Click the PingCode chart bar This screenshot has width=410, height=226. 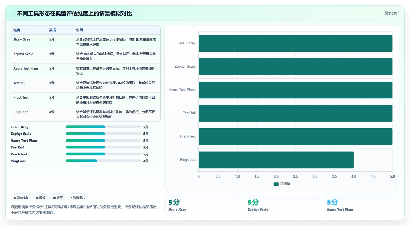tap(276, 160)
